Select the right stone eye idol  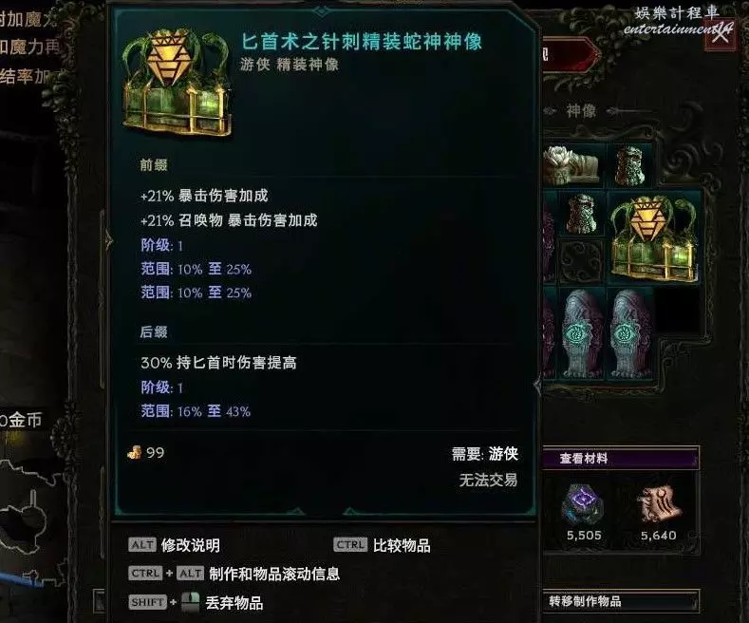tap(631, 333)
